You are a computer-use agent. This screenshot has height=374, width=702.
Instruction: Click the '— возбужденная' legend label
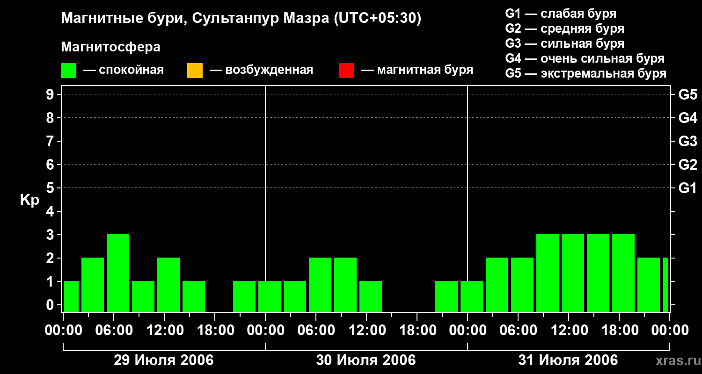click(x=261, y=71)
